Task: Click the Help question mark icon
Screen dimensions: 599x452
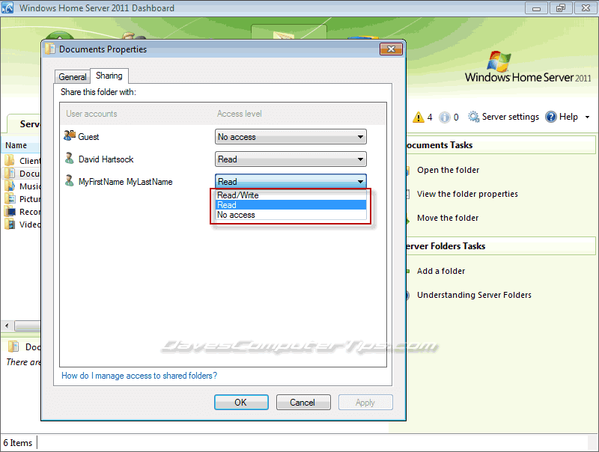Action: (551, 117)
